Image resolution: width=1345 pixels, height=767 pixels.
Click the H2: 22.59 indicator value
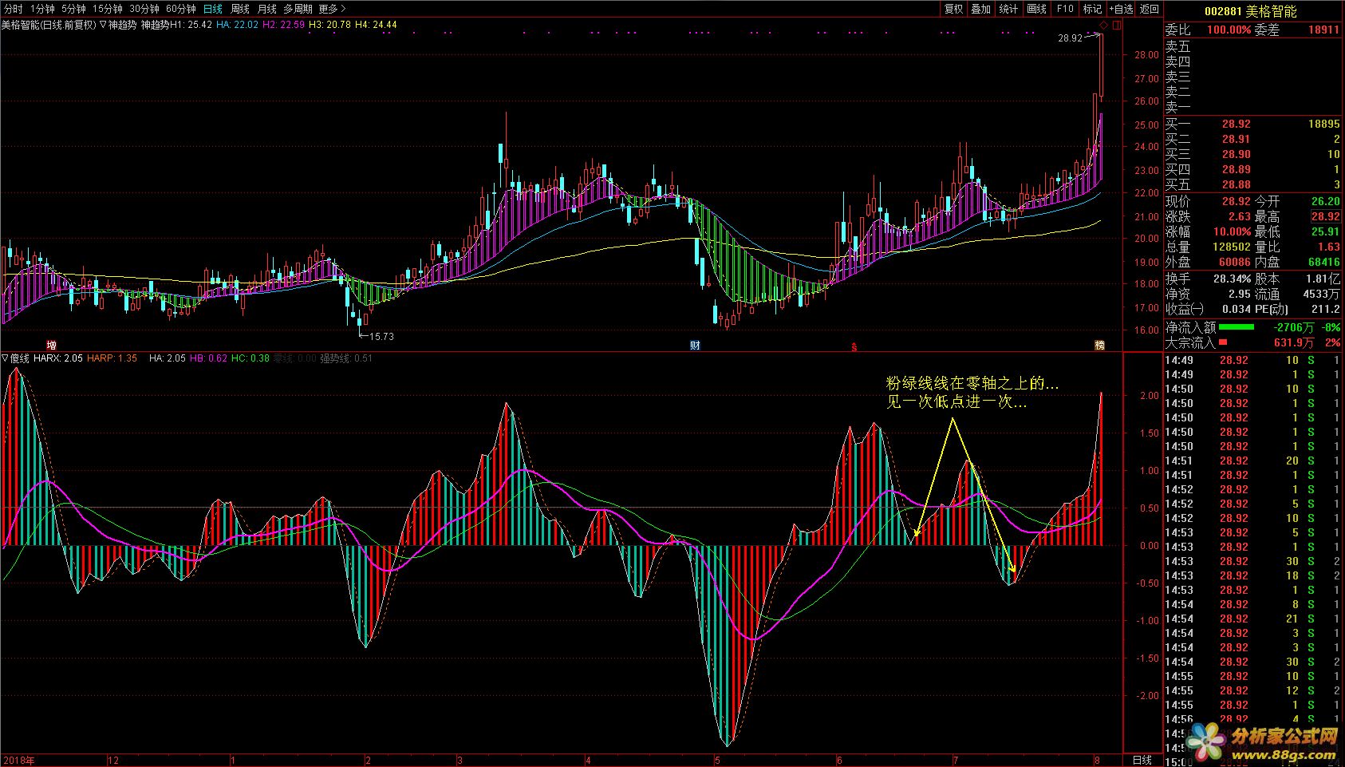click(283, 25)
